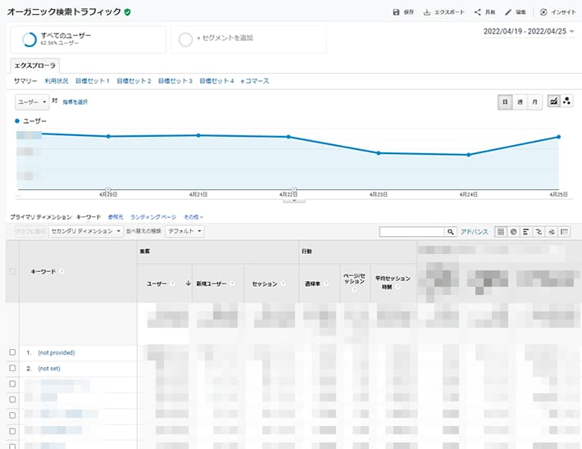Viewport: 582px width, 449px height.
Task: Open the セカンダリ ディメンション dropdown
Action: click(86, 231)
